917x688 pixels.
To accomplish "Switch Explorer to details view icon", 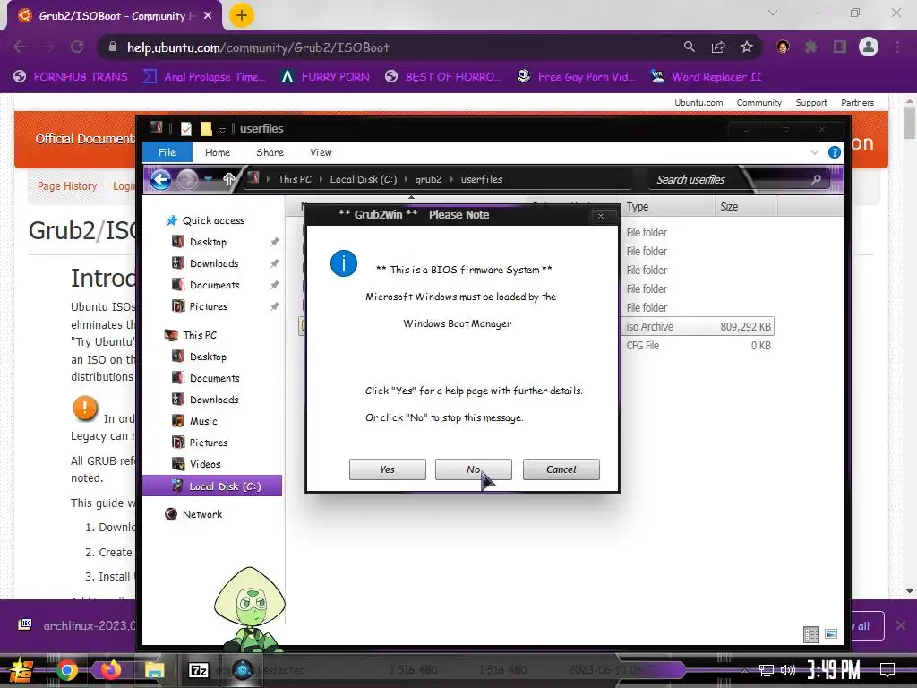I will click(x=811, y=634).
